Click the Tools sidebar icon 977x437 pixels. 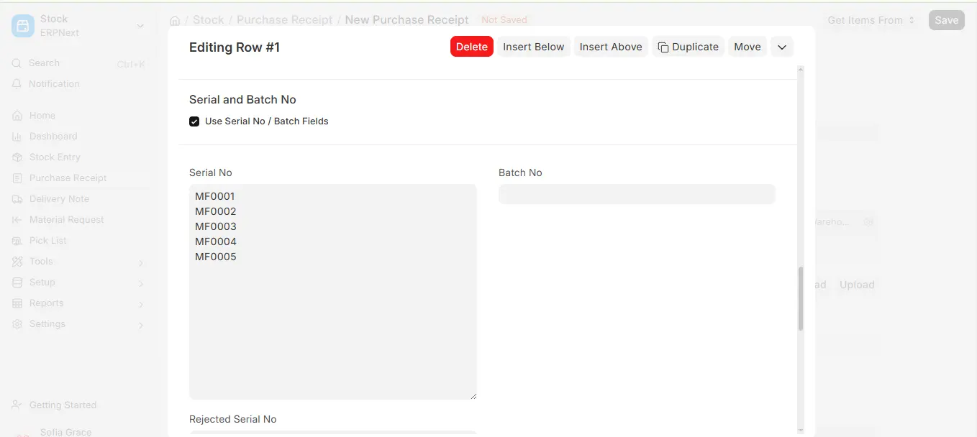[x=17, y=262]
